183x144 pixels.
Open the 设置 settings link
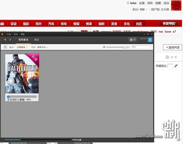142,3
